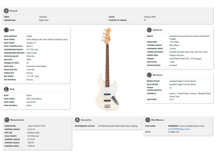Viewport: 215px width, 158px height.
Task: Click the tuning machines Open-Gear value
Action: pyautogui.click(x=188, y=52)
